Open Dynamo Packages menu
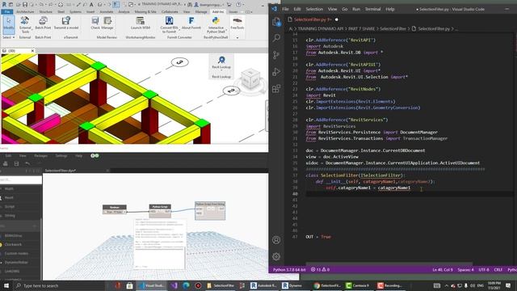This screenshot has width=517, height=291. [x=41, y=156]
